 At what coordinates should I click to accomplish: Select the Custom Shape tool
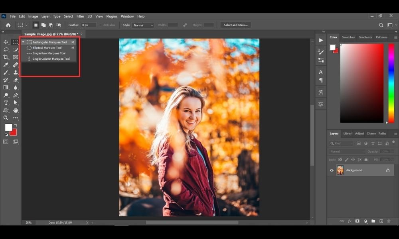pyautogui.click(x=6, y=110)
